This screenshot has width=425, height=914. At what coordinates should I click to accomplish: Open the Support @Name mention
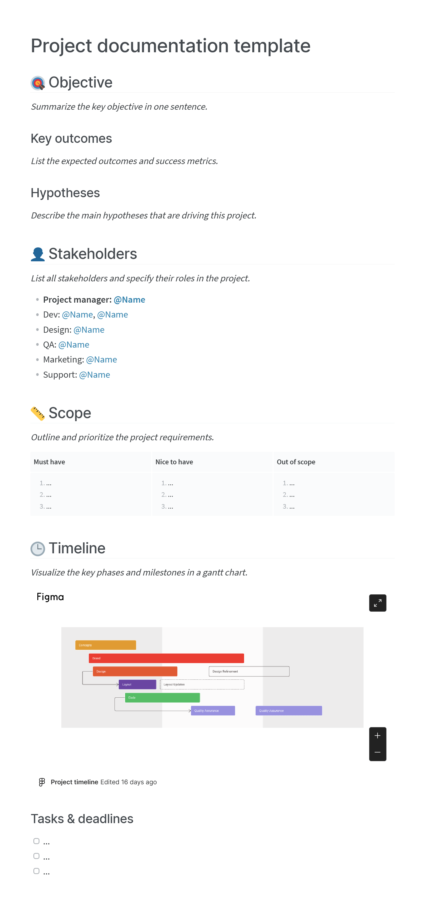pyautogui.click(x=94, y=375)
